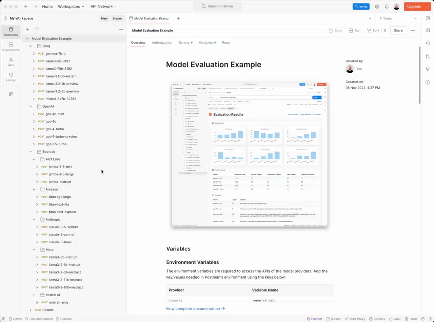Click the plus icon to create a collection

tap(27, 30)
